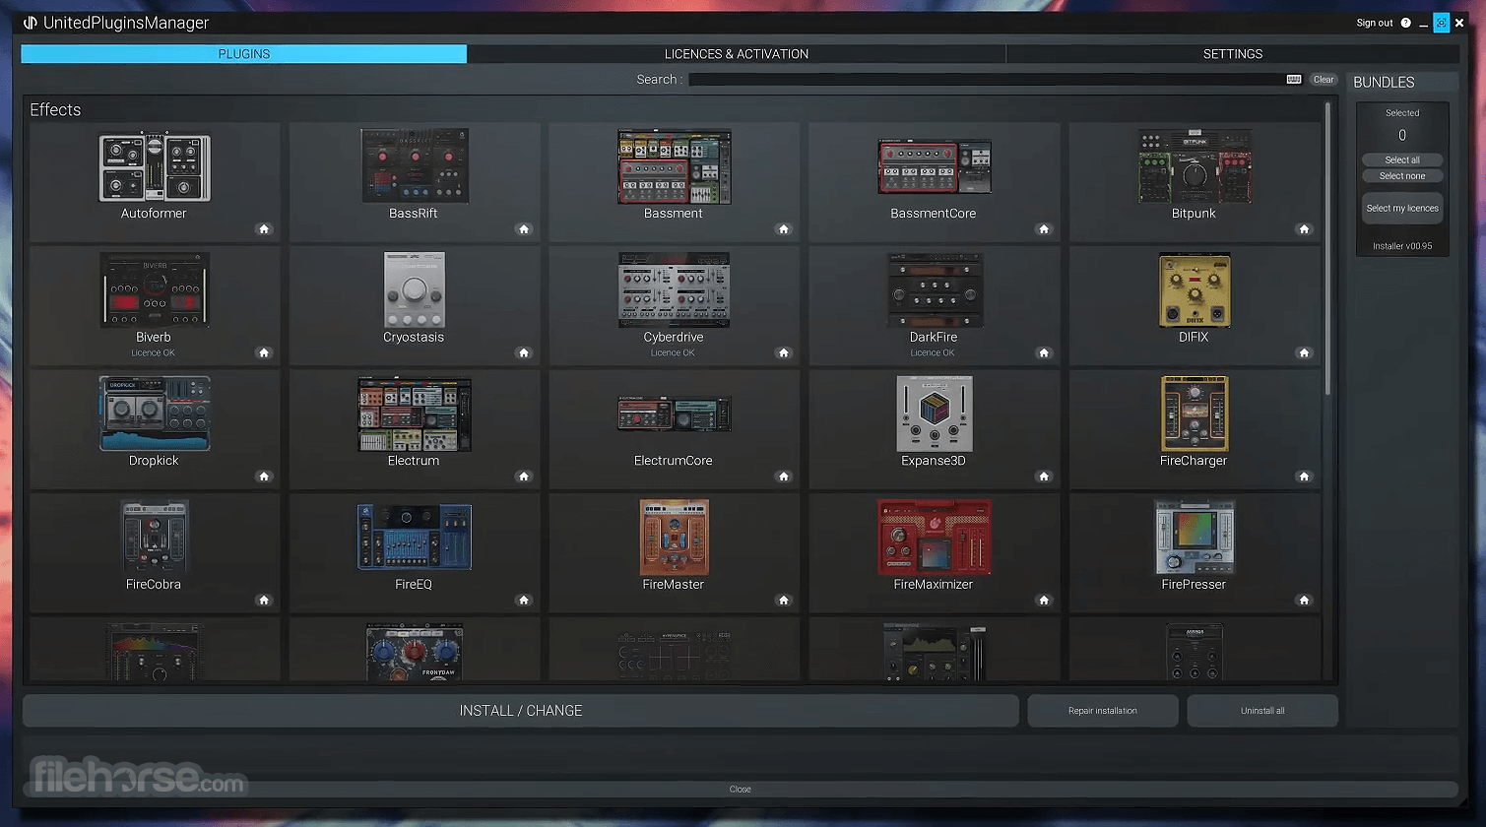This screenshot has width=1486, height=827.
Task: Select the DIFIX plugin thumbnail
Action: coord(1195,290)
